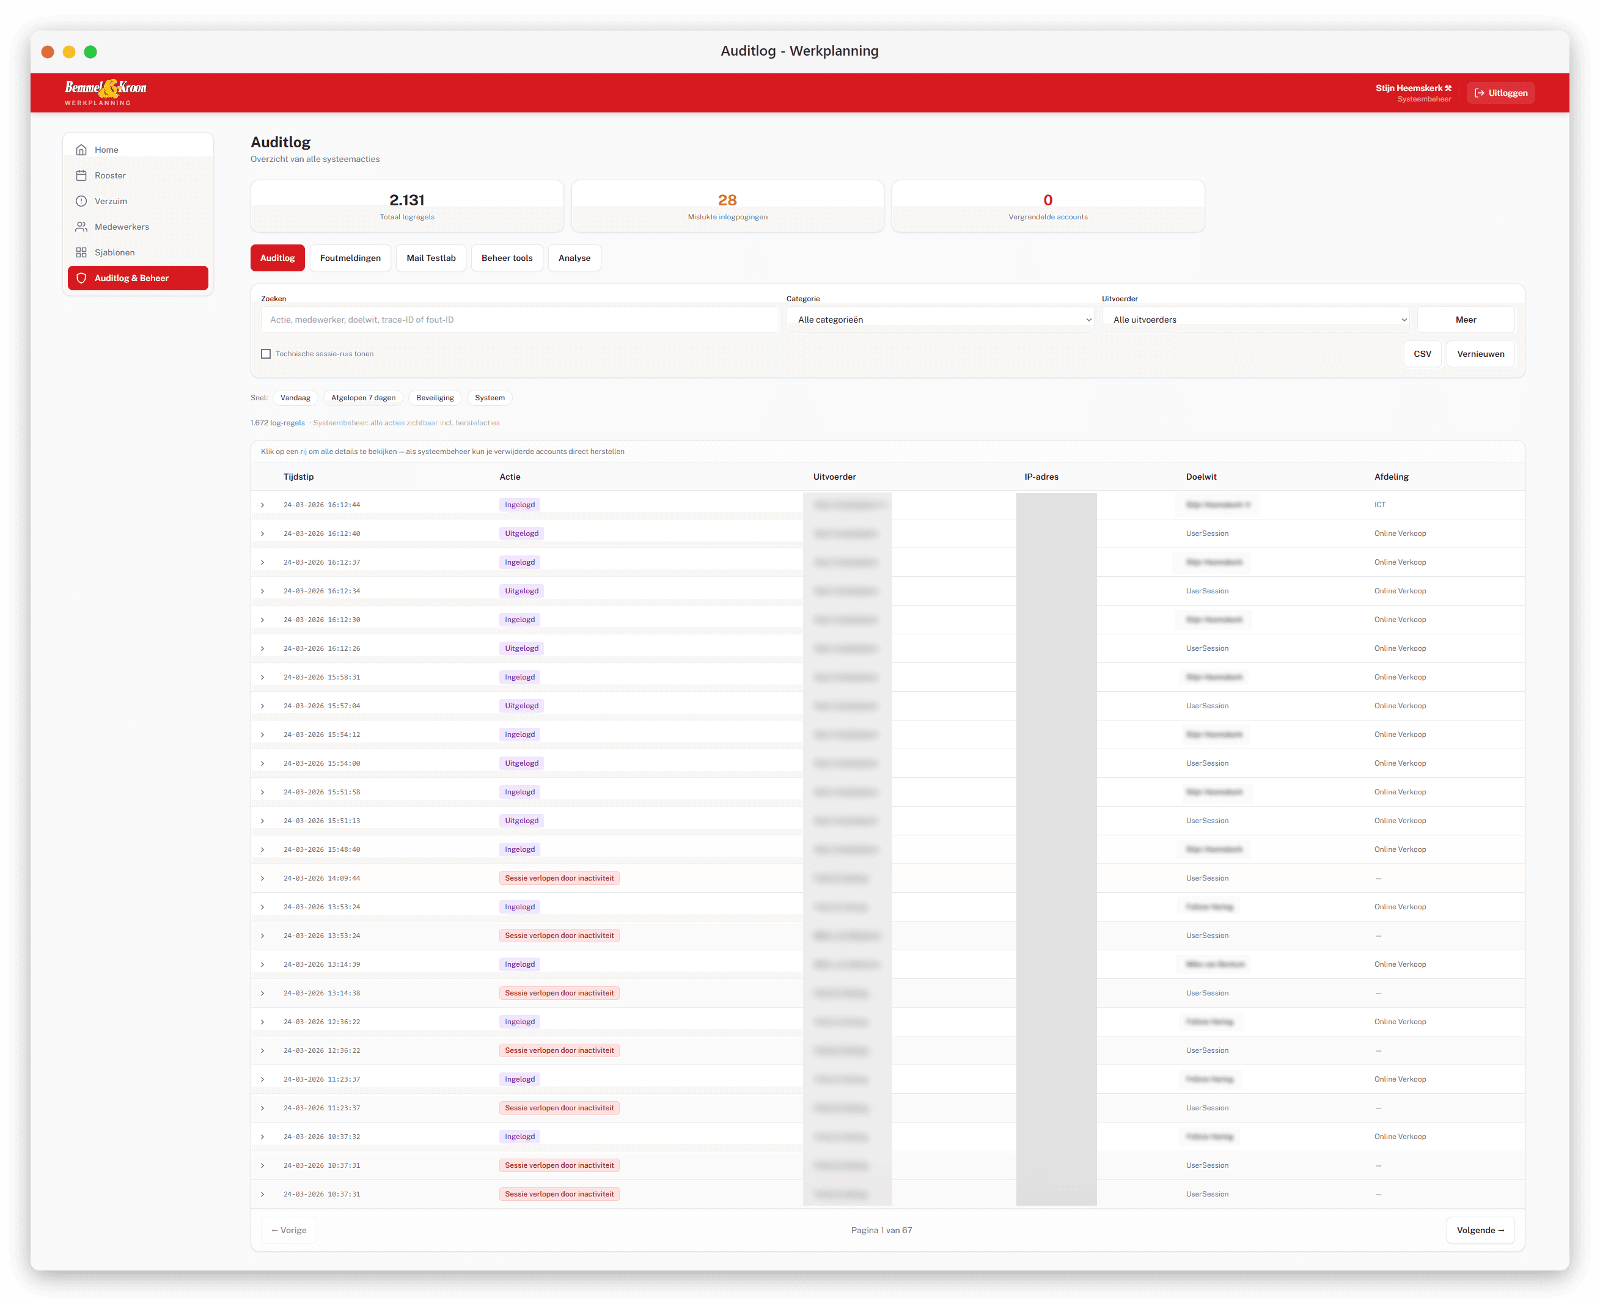
Task: Open the Alle categorieën dropdown
Action: coord(940,319)
